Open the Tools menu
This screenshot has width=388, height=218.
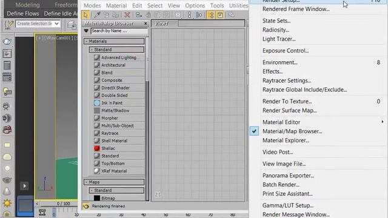click(x=217, y=5)
